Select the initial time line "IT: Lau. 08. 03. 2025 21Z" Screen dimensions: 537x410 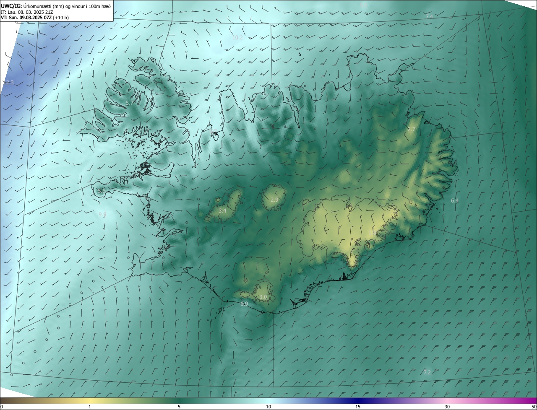pyautogui.click(x=27, y=12)
